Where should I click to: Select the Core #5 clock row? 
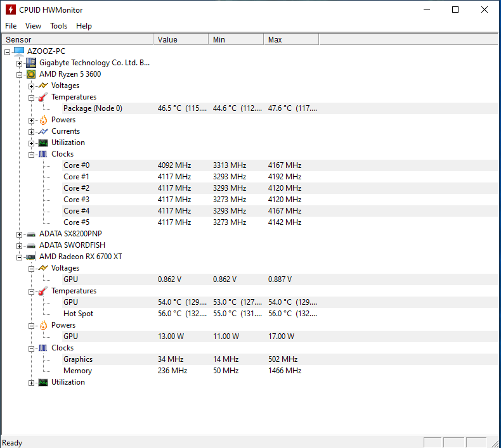pos(281,222)
